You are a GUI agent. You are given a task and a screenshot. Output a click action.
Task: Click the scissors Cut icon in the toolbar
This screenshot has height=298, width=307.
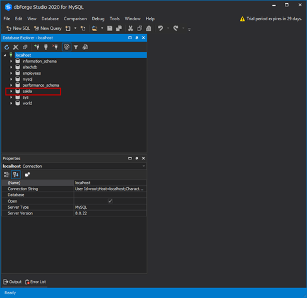point(131,28)
